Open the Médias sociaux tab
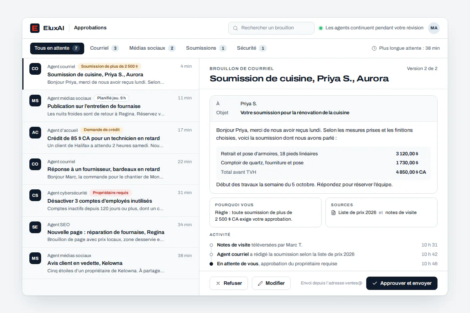470x313 pixels. click(152, 49)
